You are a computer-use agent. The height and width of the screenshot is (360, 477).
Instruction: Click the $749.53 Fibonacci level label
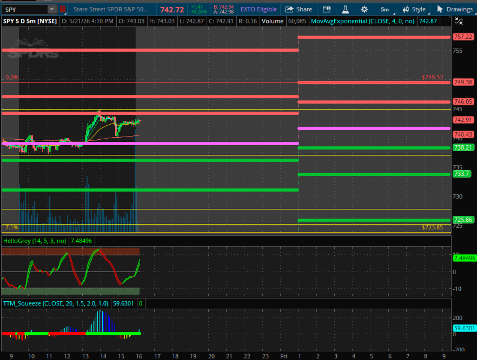click(x=432, y=77)
